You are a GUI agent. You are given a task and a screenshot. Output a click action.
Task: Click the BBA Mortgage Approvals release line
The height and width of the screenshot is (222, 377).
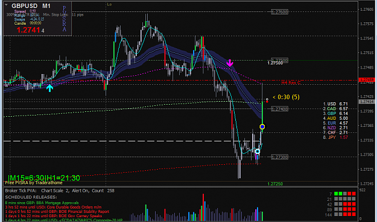42,203
